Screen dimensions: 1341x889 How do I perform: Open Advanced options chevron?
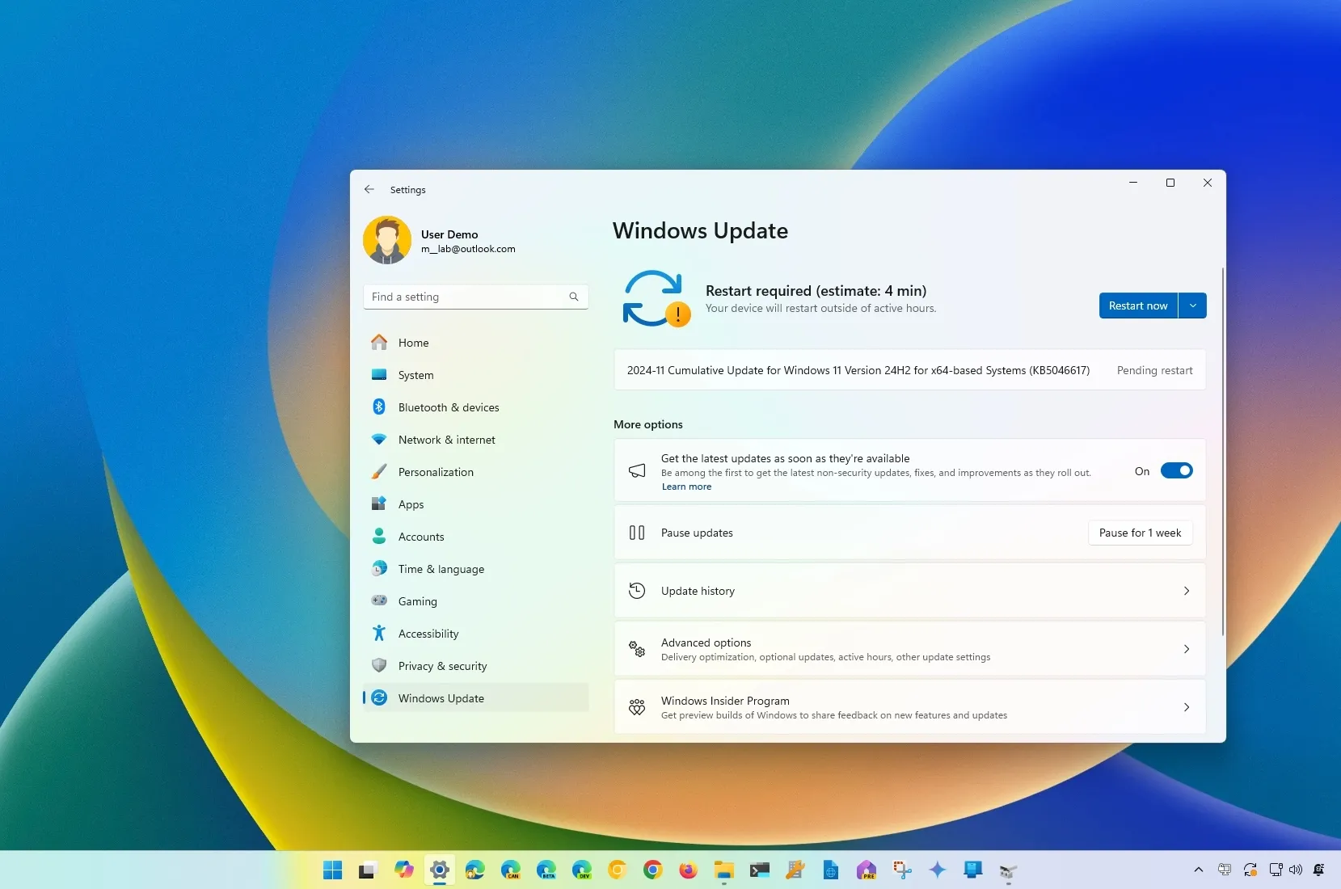1187,649
